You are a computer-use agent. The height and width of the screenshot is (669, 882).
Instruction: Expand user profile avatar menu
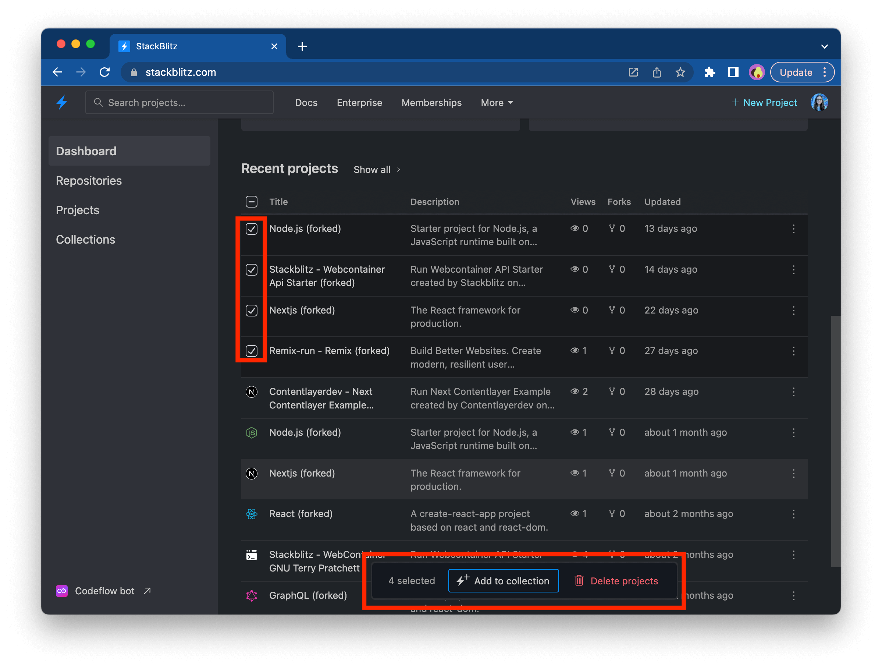(819, 102)
